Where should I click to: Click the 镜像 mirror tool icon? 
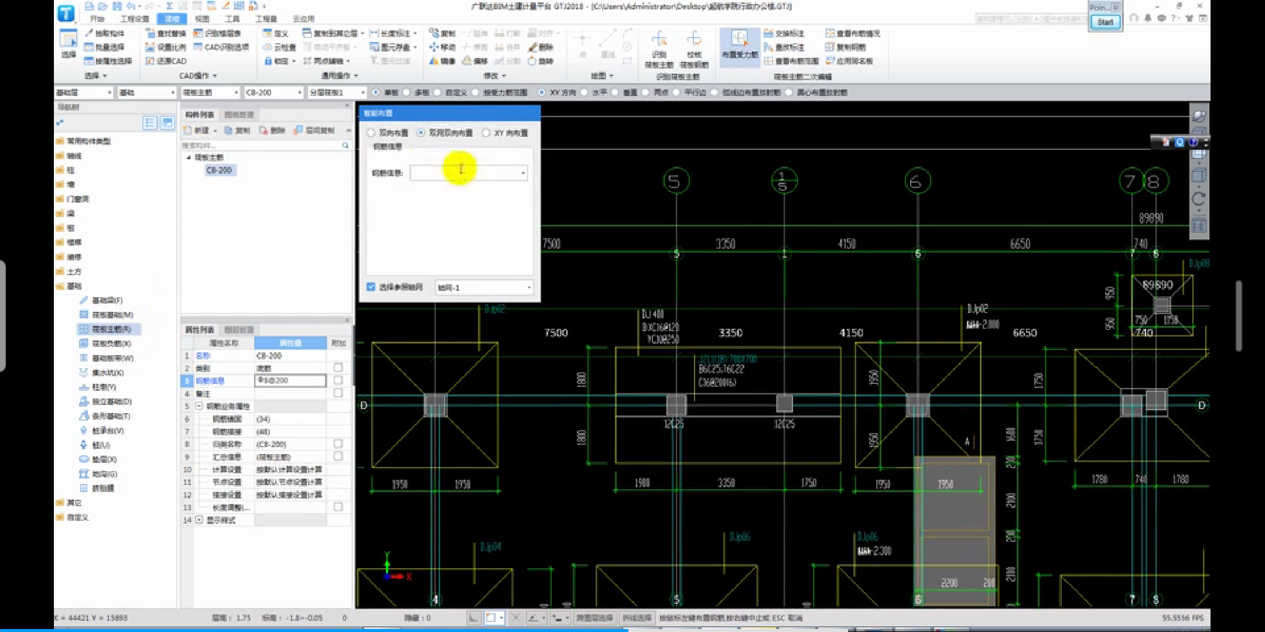[x=433, y=61]
